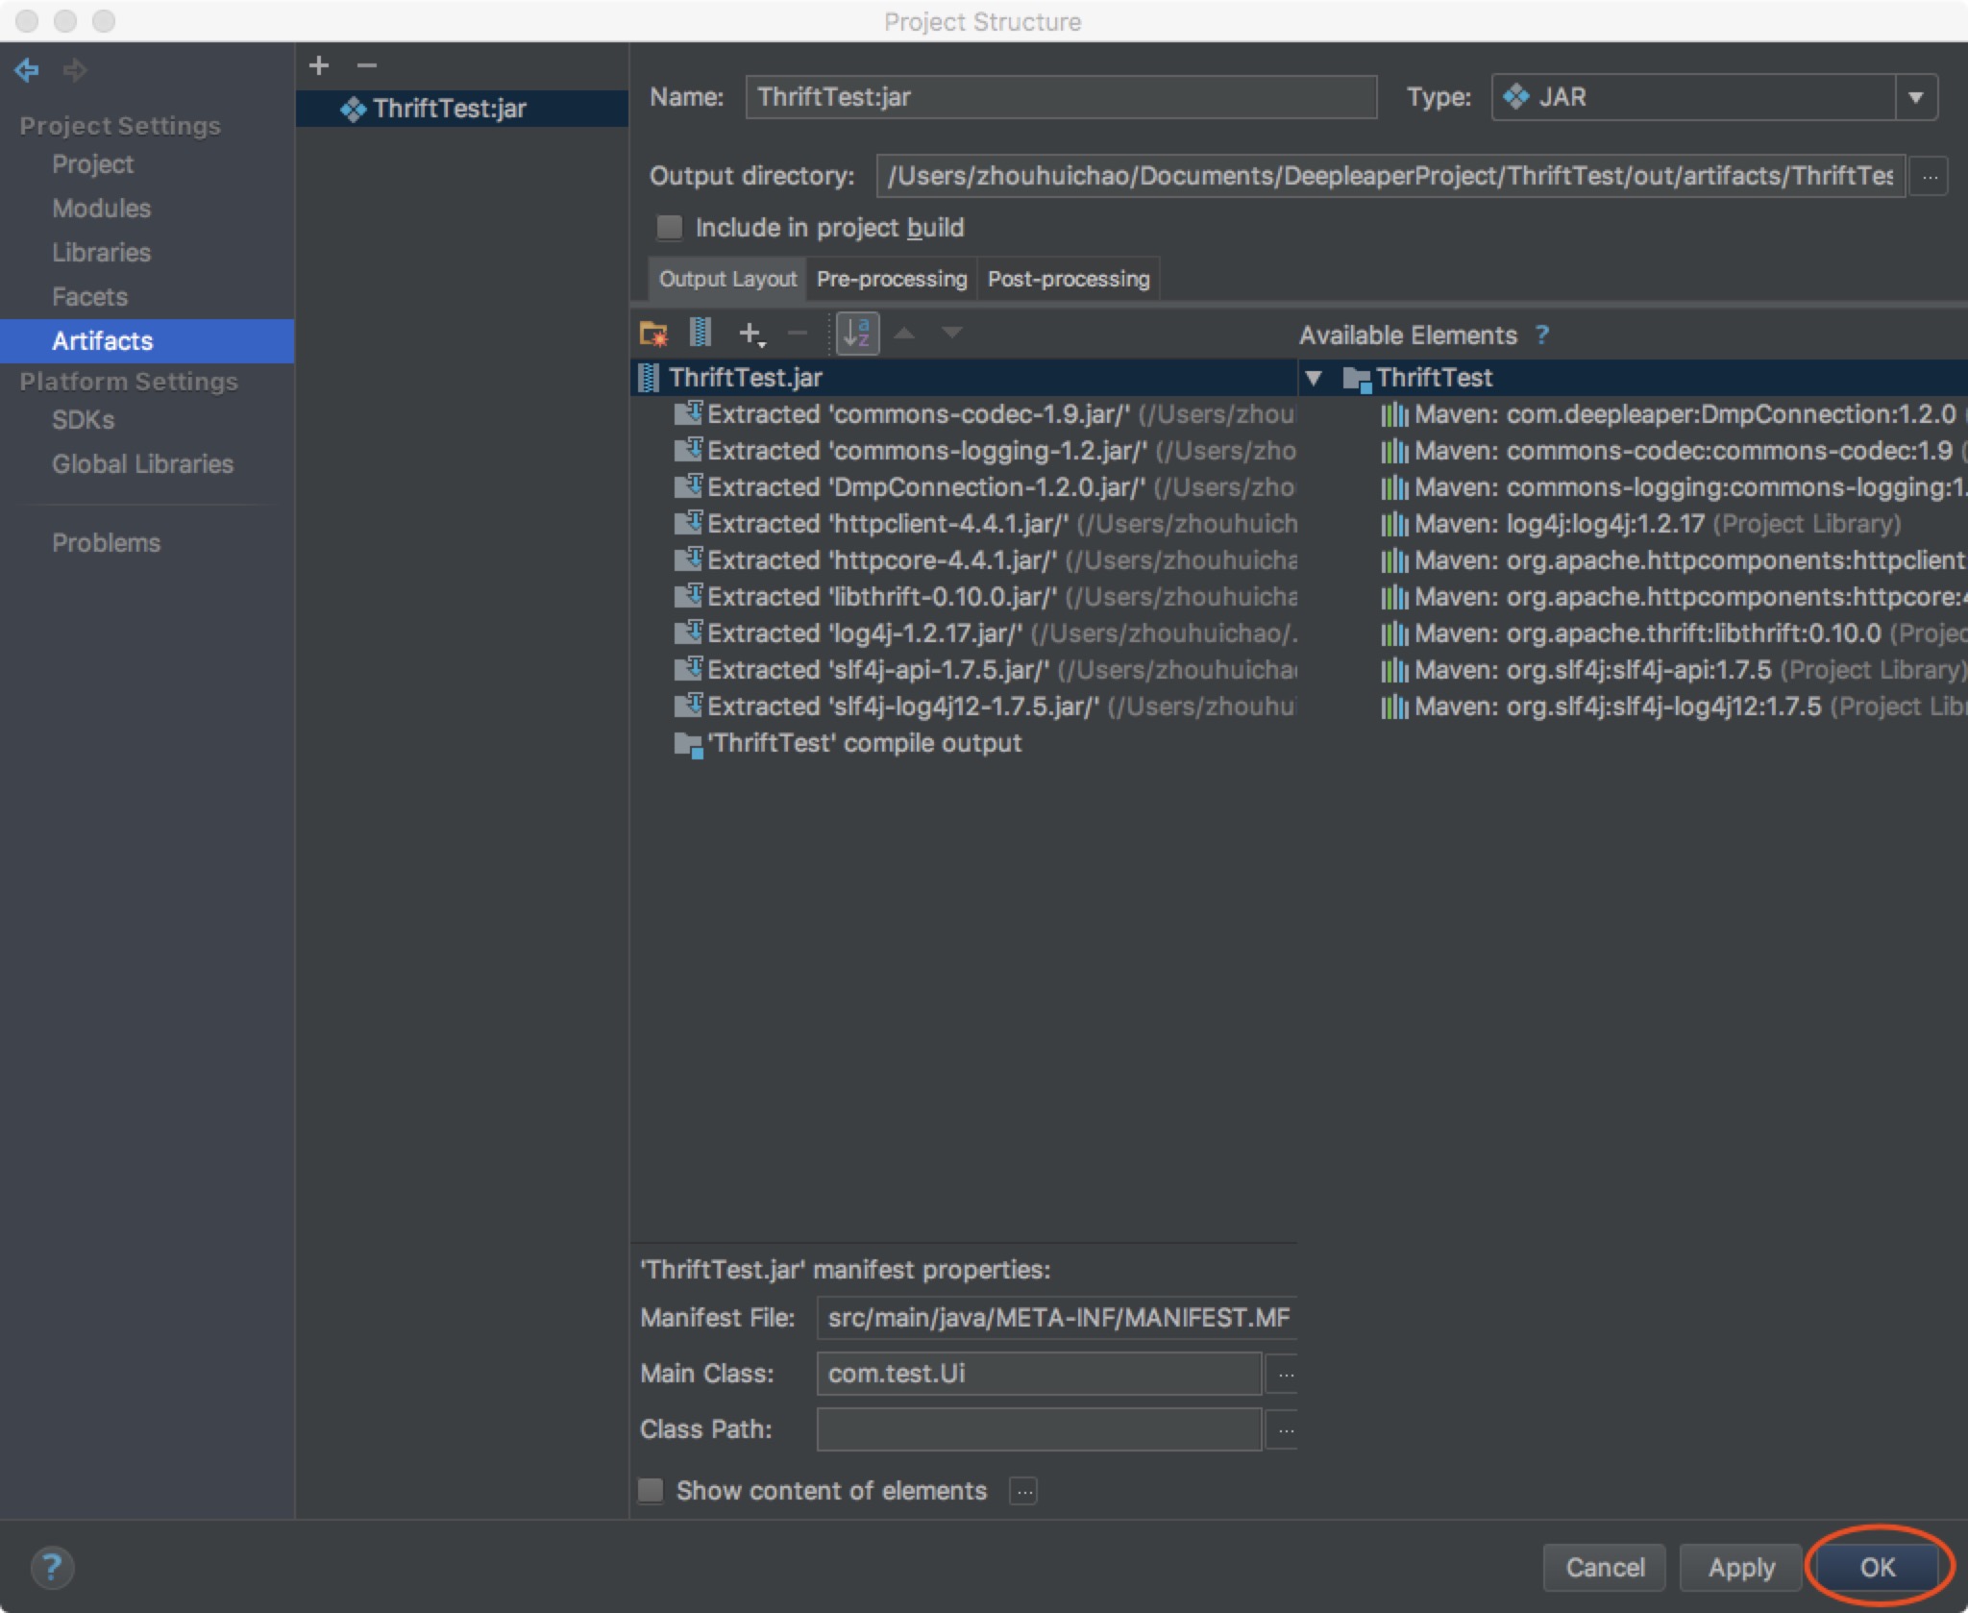
Task: Switch to Output Layout tab
Action: coord(727,279)
